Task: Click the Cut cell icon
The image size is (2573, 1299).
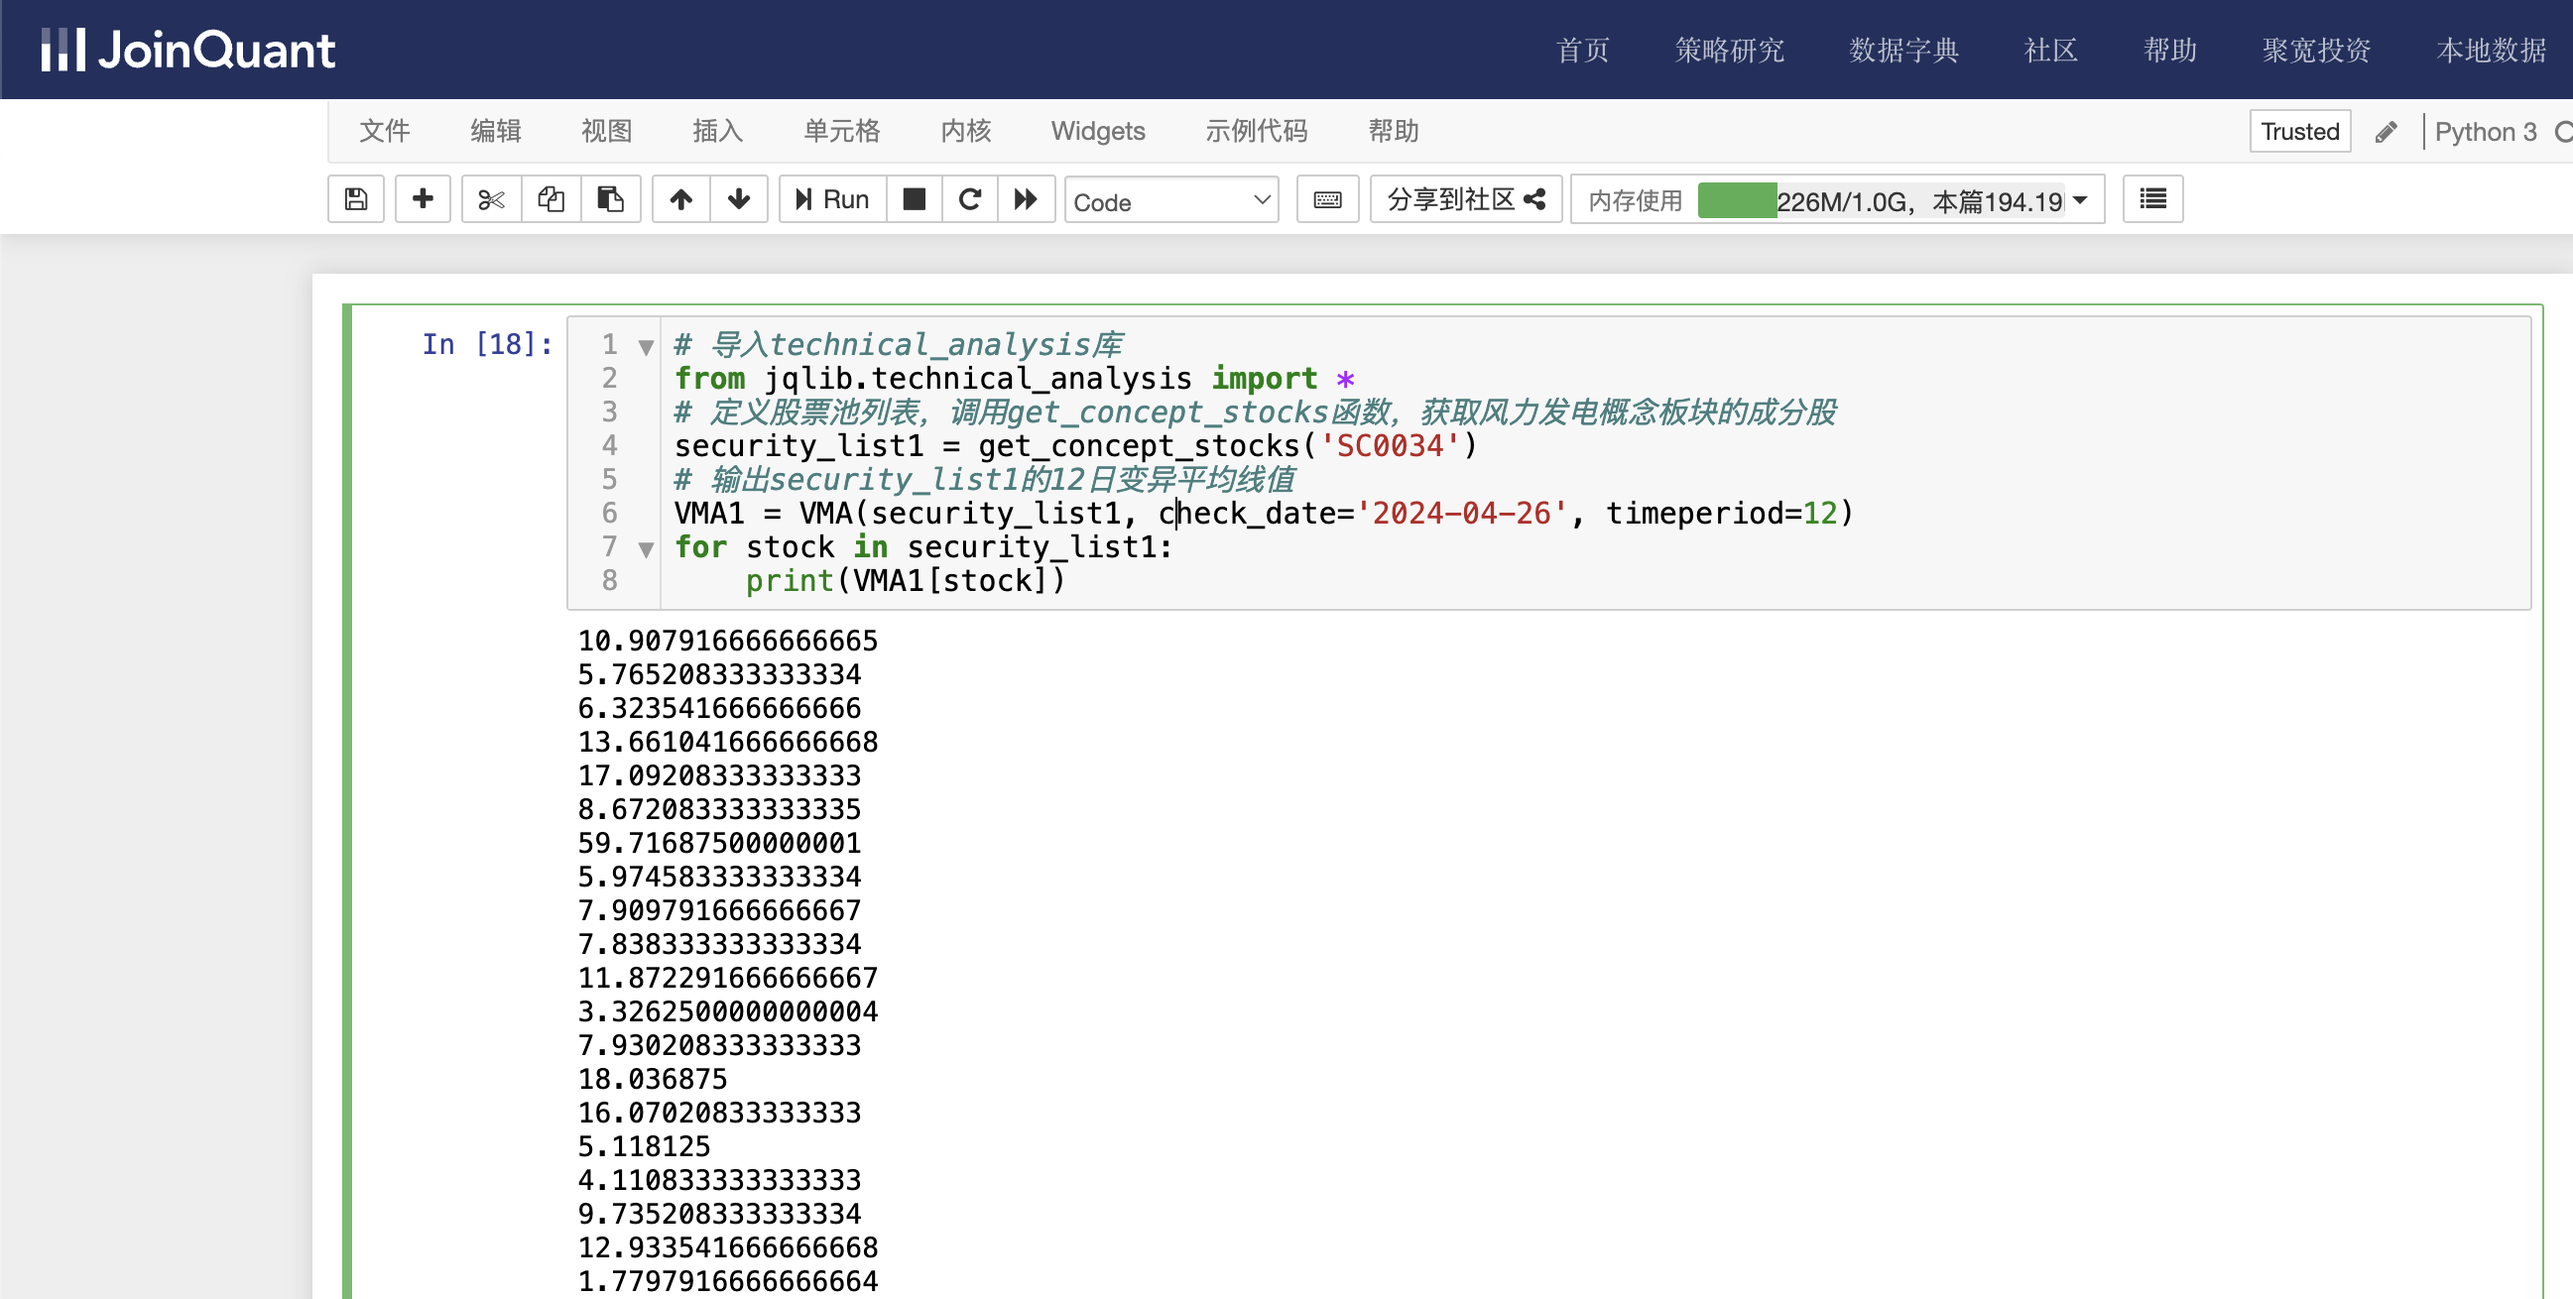Action: pos(490,200)
